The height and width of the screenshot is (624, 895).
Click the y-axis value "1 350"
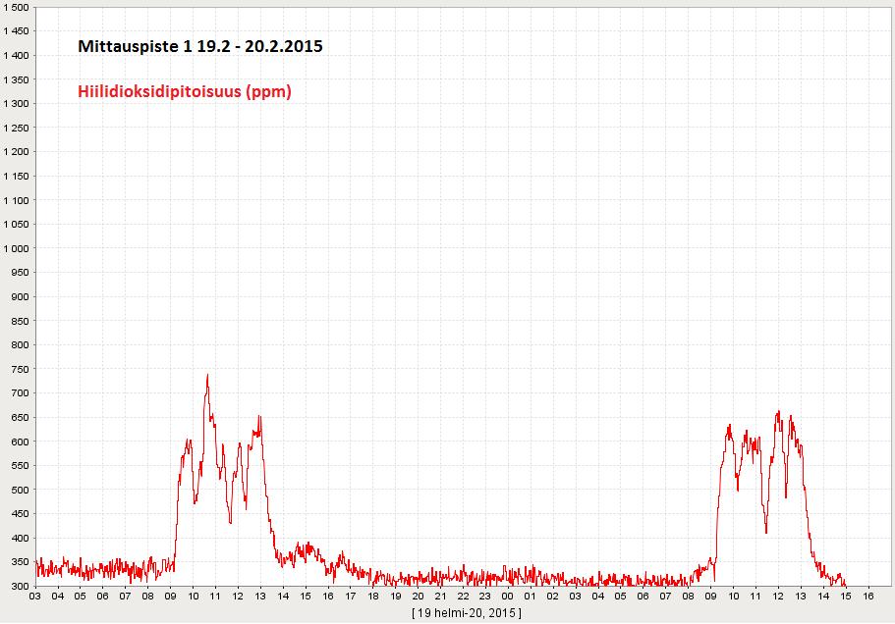[x=16, y=79]
